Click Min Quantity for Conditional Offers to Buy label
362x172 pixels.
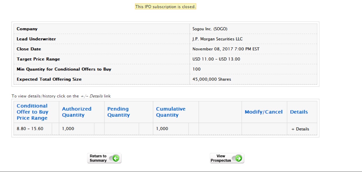click(64, 69)
